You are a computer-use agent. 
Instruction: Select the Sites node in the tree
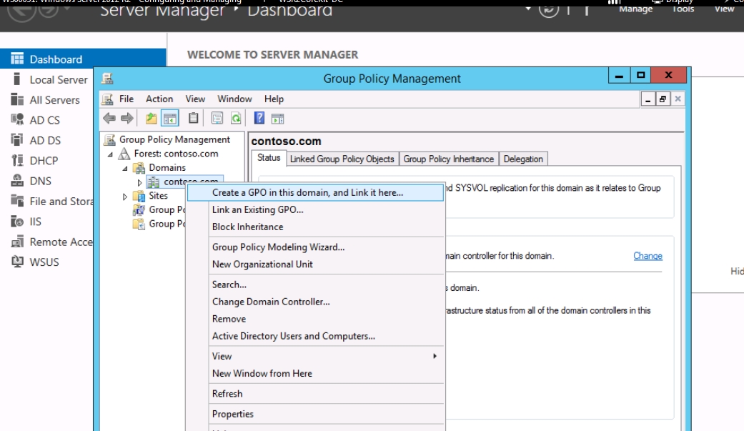click(x=158, y=196)
